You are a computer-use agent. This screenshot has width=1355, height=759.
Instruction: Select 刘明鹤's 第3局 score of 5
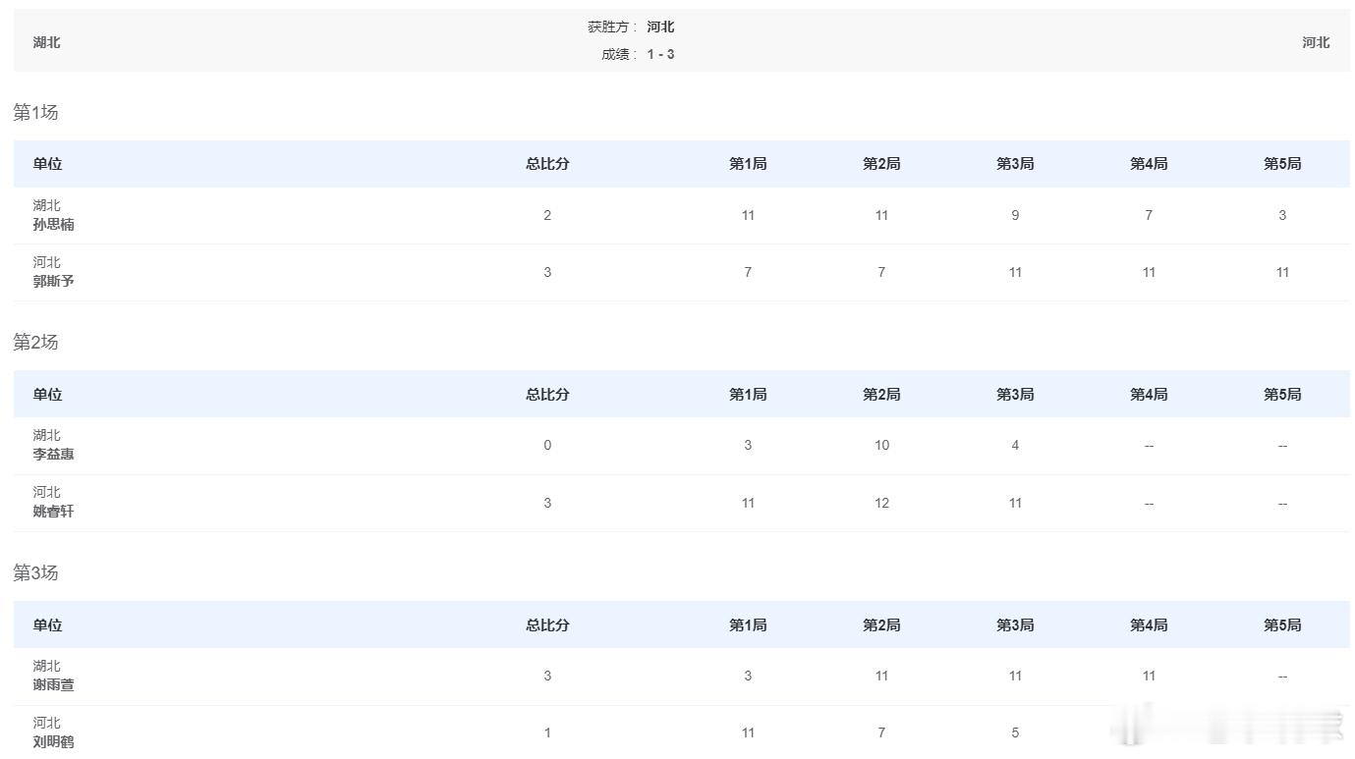click(1015, 732)
